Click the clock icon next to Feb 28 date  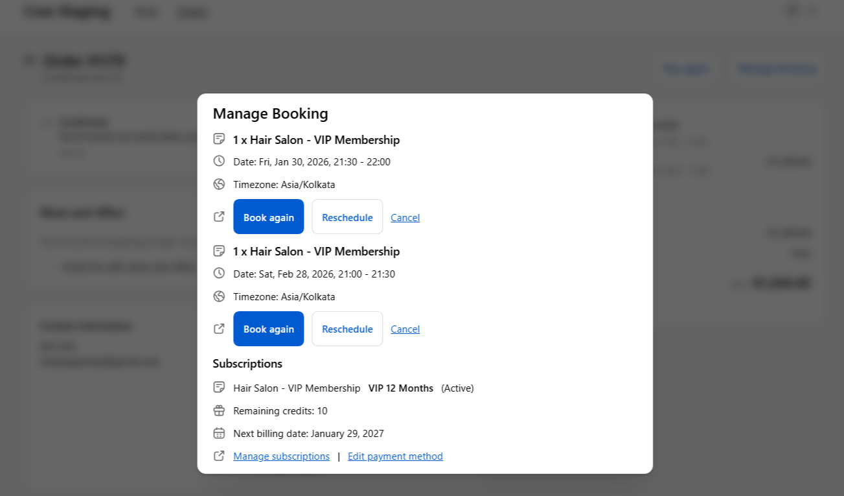tap(219, 273)
